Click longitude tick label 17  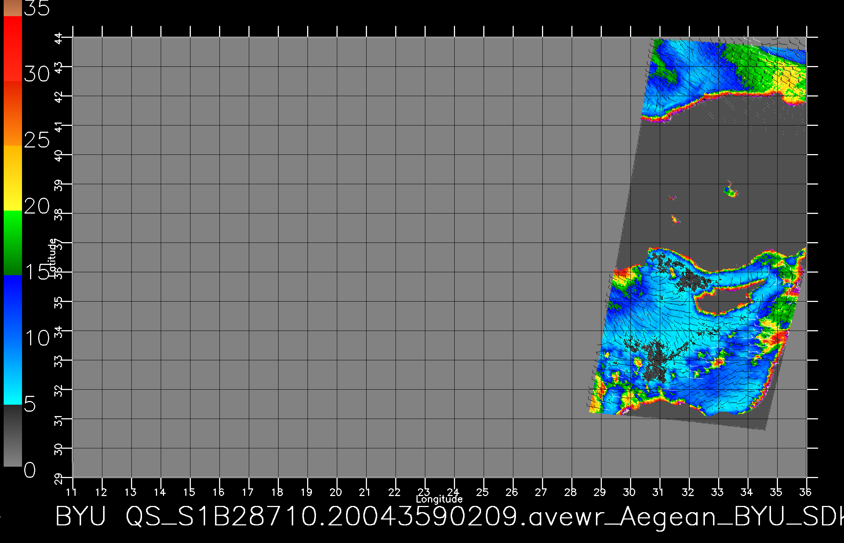(x=248, y=492)
